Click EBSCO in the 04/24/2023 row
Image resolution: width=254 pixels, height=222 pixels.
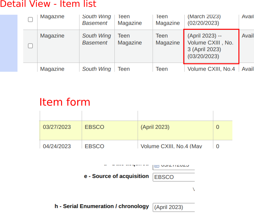click(x=94, y=146)
